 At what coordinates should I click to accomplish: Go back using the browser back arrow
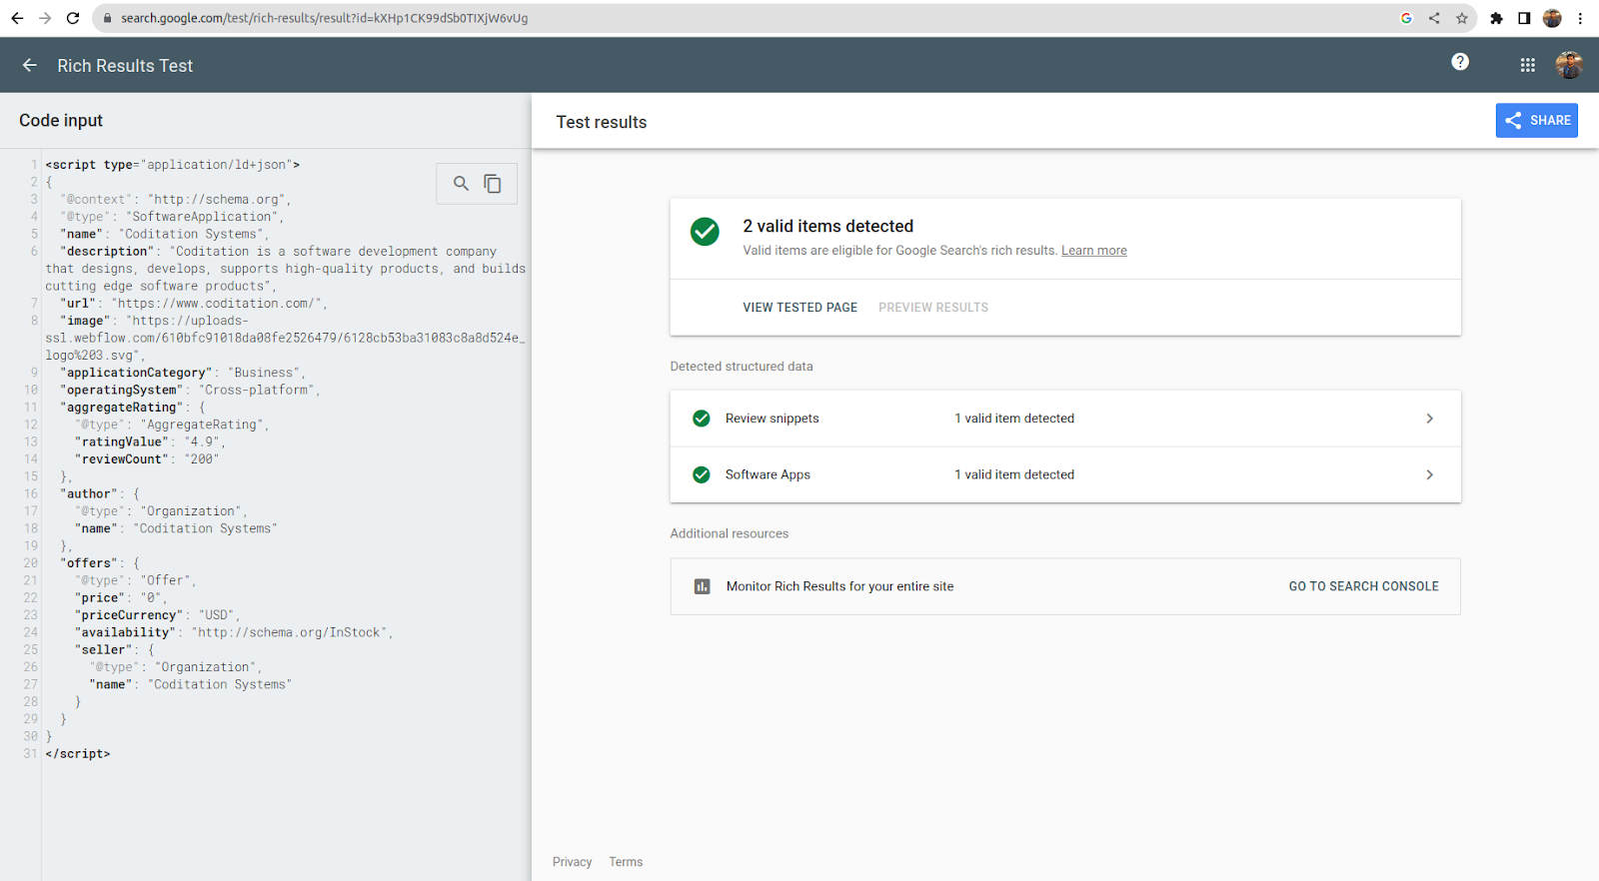click(x=17, y=18)
